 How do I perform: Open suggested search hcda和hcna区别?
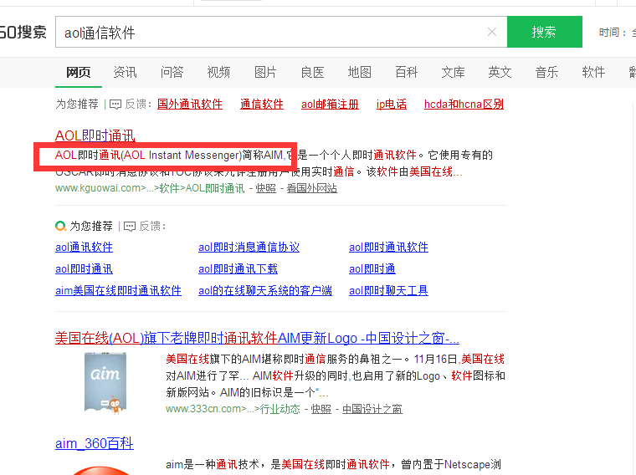pyautogui.click(x=464, y=105)
